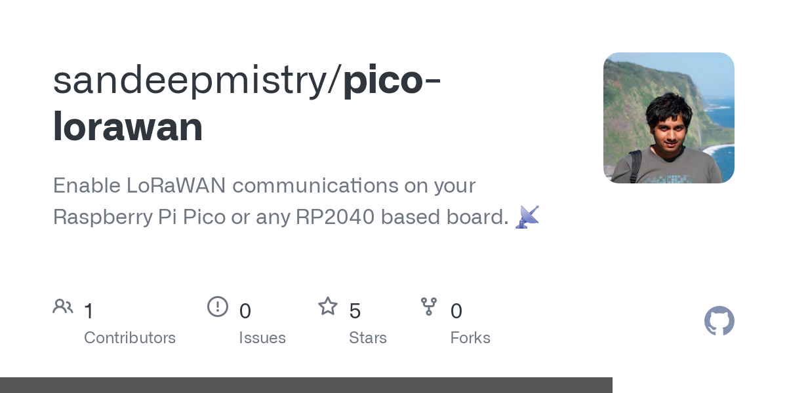Click the Issues circle exclamation icon
The width and height of the screenshot is (787, 393).
click(x=218, y=307)
